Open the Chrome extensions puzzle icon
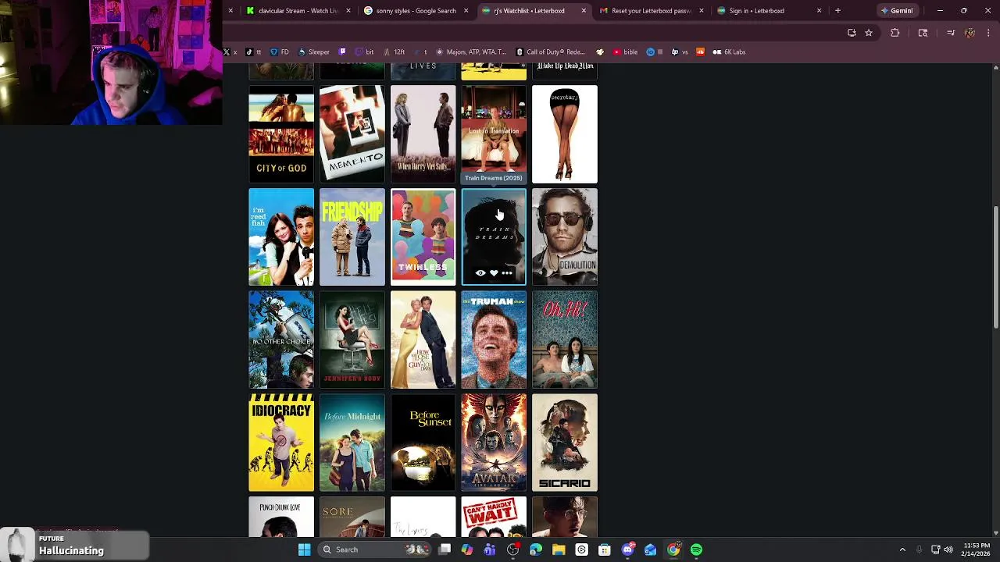This screenshot has height=562, width=1000. pyautogui.click(x=895, y=33)
